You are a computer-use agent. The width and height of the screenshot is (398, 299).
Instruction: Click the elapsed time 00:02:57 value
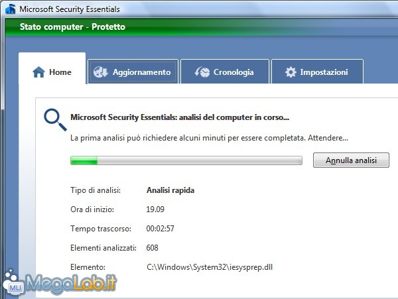[160, 229]
